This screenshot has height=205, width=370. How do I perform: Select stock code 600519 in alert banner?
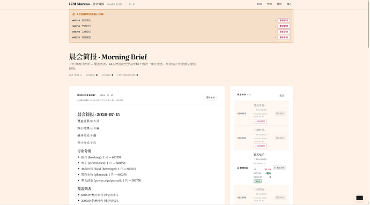pyautogui.click(x=76, y=20)
